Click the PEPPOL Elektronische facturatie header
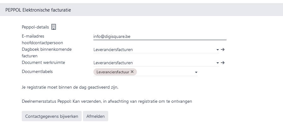Screen dimensions: 283x130 [x=38, y=10]
